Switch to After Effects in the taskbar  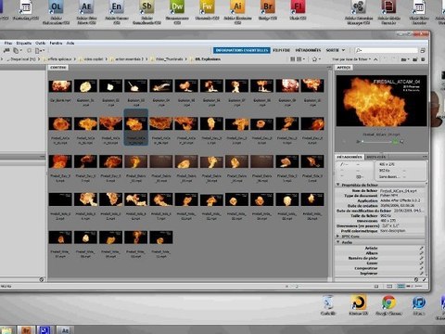click(x=65, y=330)
